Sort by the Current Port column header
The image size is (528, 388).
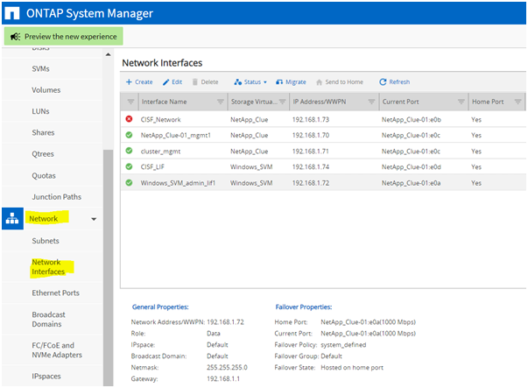point(400,102)
